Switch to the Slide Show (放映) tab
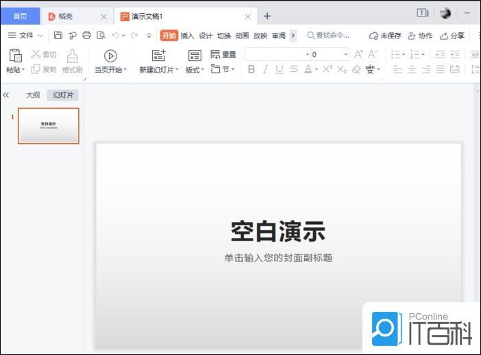This screenshot has width=481, height=355. pos(260,36)
